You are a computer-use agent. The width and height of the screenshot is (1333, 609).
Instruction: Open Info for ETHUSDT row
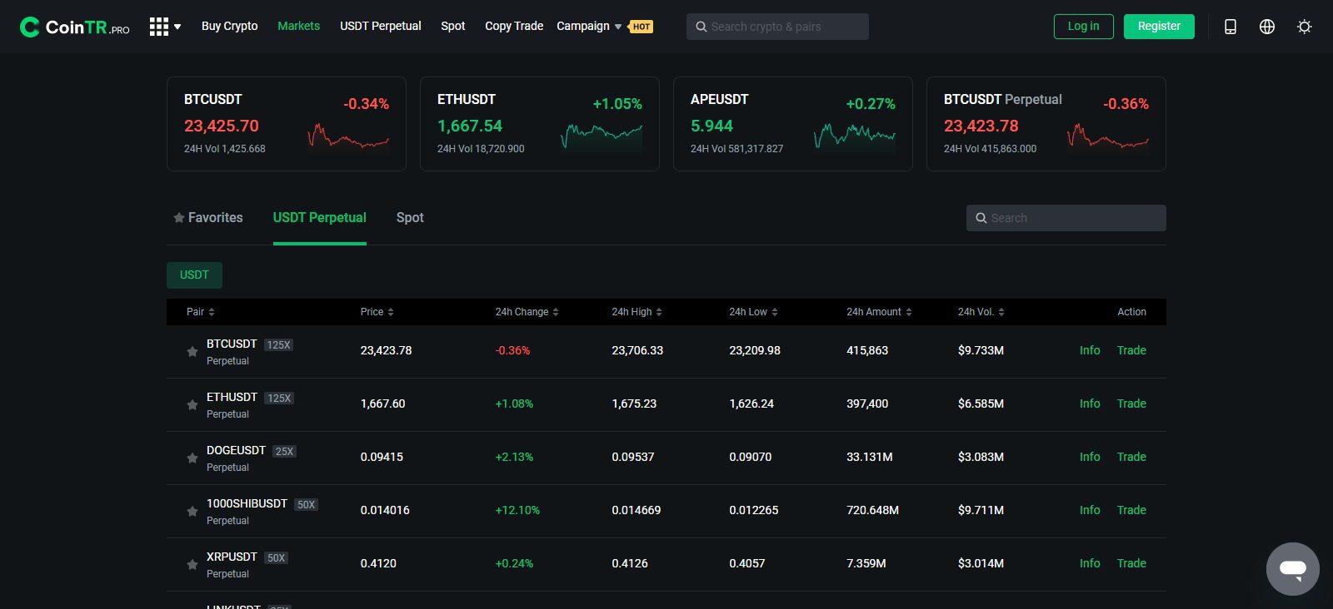tap(1090, 404)
